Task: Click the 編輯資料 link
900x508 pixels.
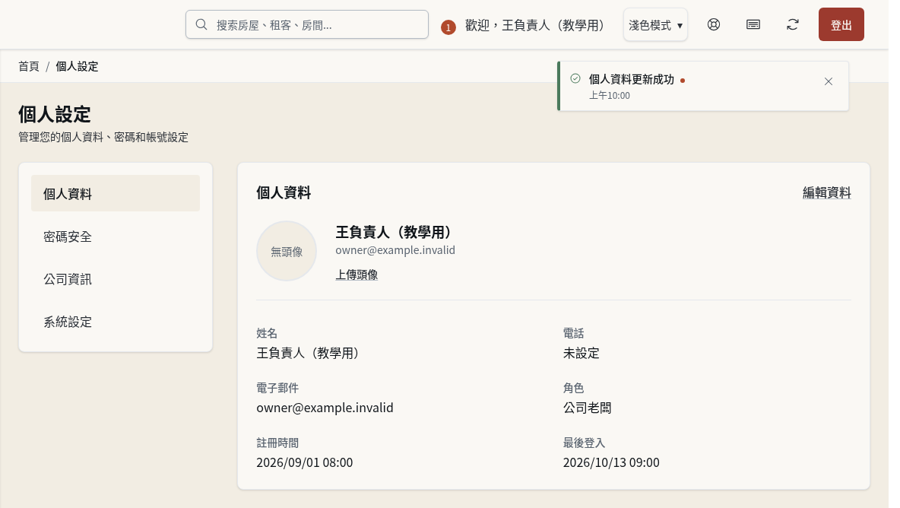Action: click(x=826, y=193)
